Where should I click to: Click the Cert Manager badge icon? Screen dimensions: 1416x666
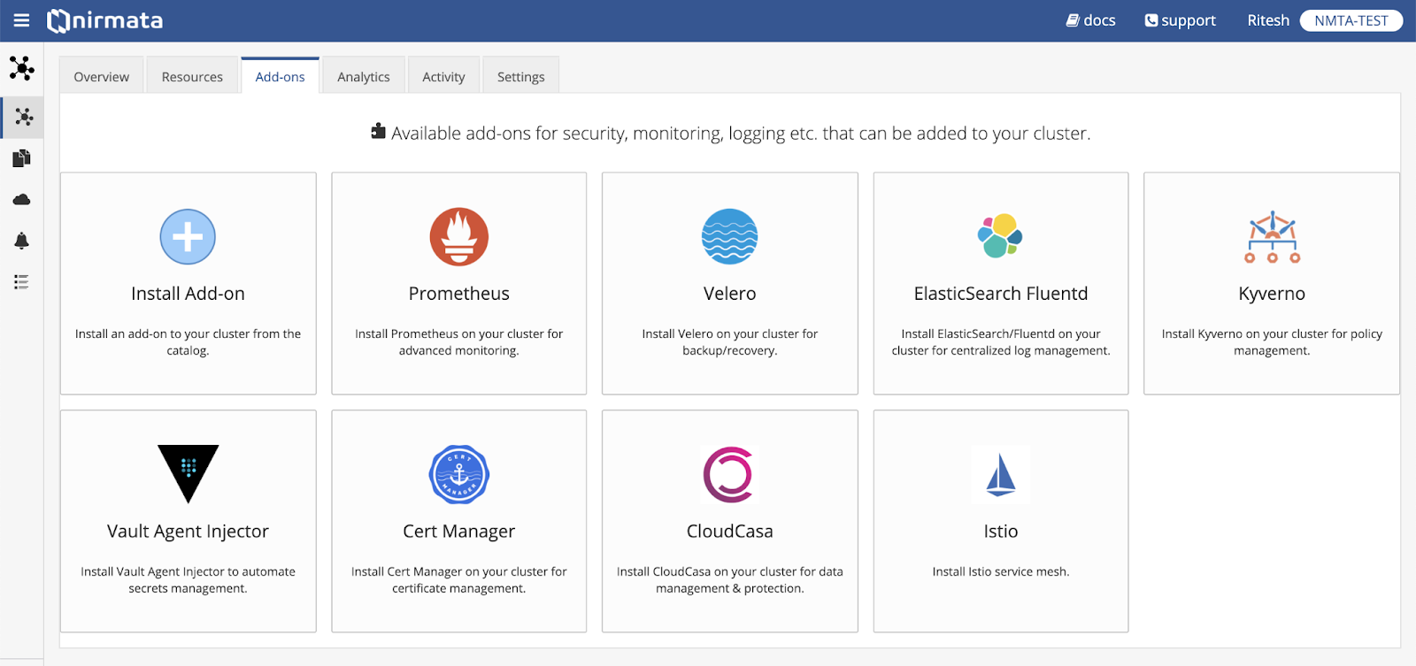point(458,475)
